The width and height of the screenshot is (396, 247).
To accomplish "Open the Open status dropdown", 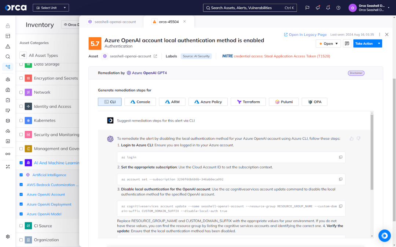I will point(328,44).
